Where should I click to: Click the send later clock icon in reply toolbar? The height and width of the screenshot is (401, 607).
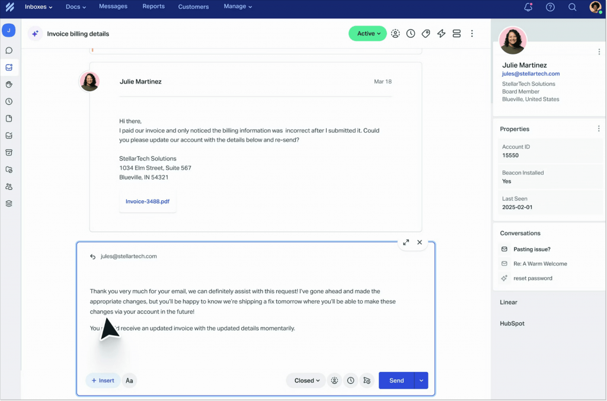pyautogui.click(x=351, y=380)
